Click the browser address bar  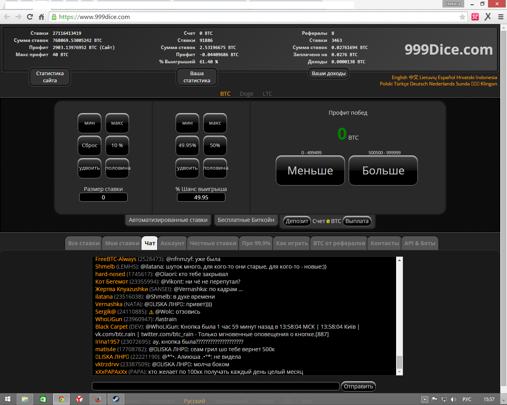[x=257, y=17]
